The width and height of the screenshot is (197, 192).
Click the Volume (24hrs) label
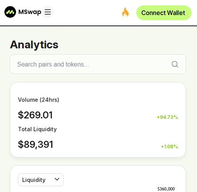point(38,100)
